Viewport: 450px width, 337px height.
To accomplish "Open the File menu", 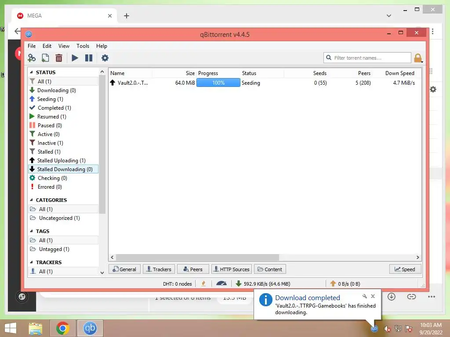I will (x=32, y=46).
